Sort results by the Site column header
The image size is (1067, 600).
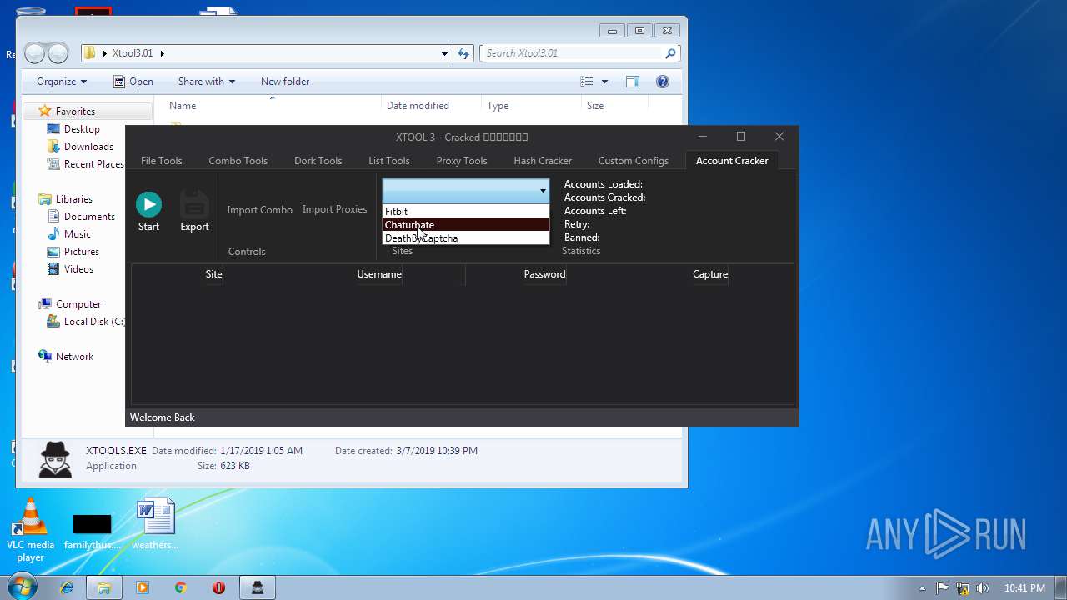[x=213, y=274]
